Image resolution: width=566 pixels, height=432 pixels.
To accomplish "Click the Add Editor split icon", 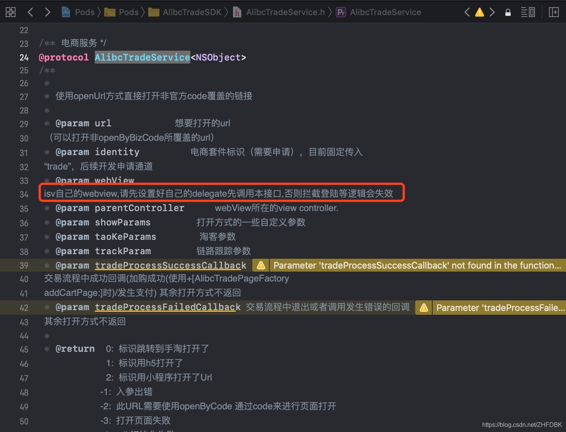I will click(x=553, y=12).
